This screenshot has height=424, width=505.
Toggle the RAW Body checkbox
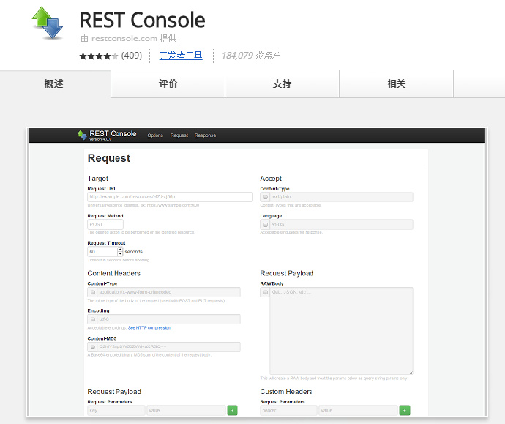[x=266, y=292]
